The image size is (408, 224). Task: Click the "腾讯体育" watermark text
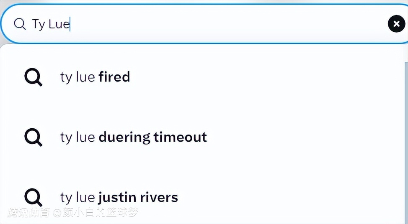29,213
